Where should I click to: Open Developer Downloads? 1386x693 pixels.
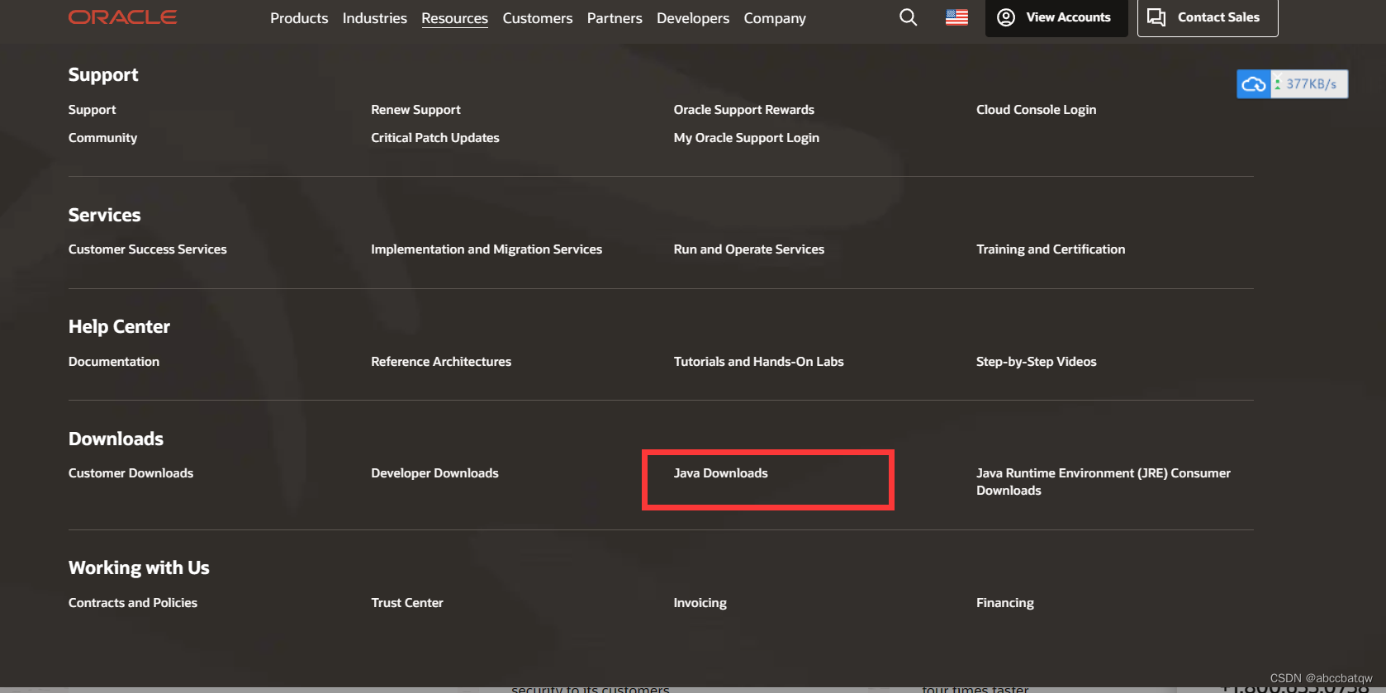tap(435, 473)
